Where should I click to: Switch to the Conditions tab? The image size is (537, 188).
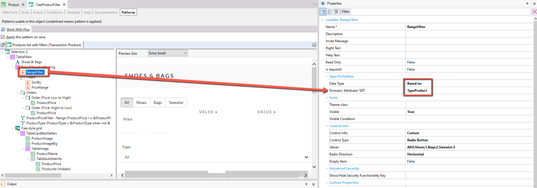[55, 12]
